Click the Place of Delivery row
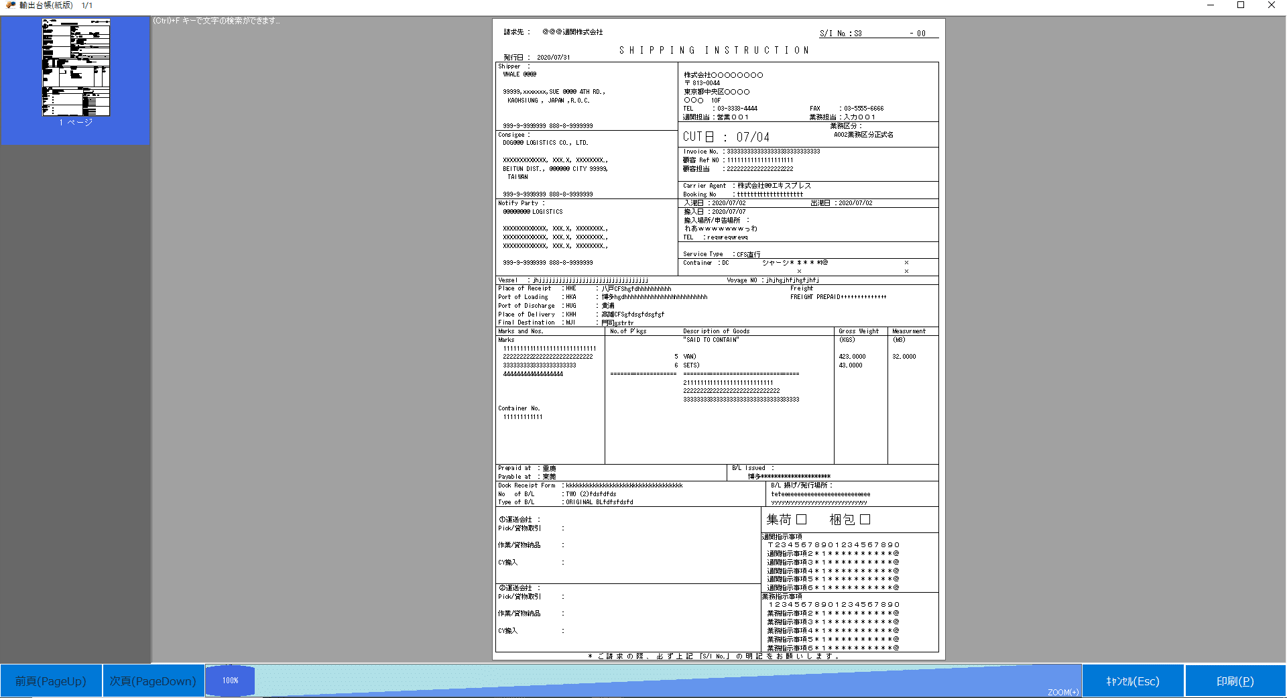1287x698 pixels. 581,314
